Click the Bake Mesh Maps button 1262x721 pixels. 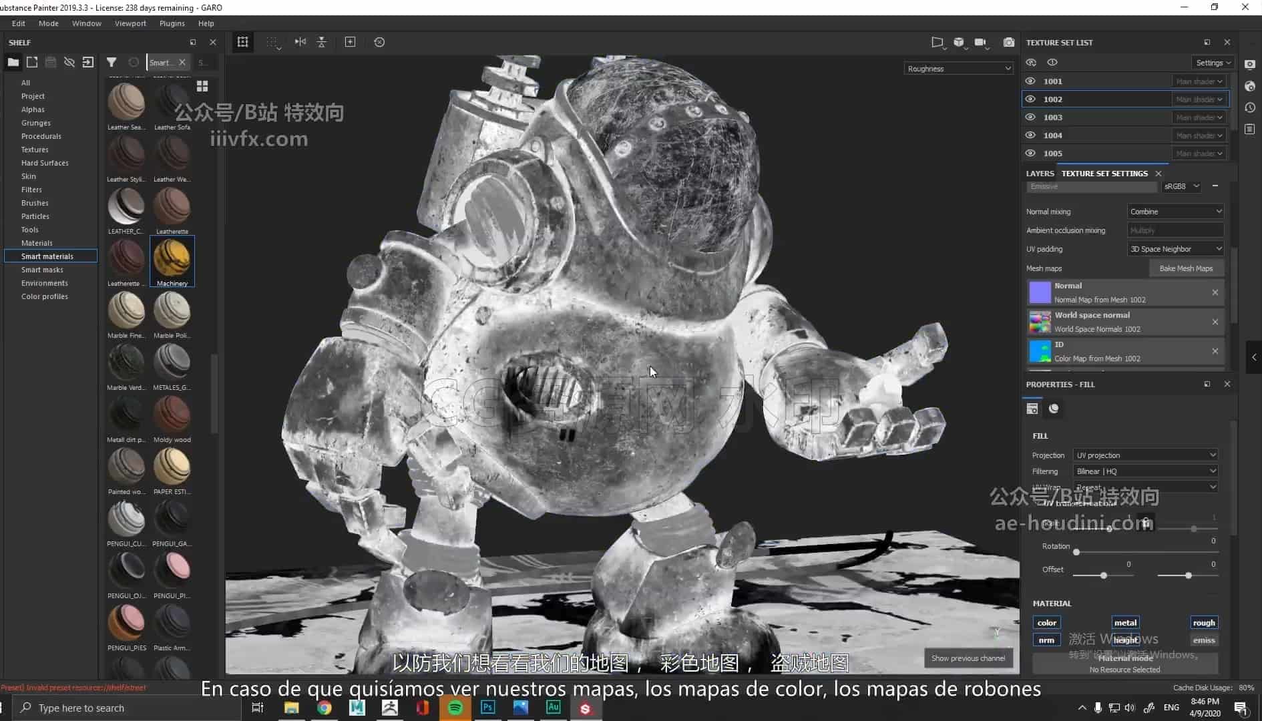coord(1186,268)
